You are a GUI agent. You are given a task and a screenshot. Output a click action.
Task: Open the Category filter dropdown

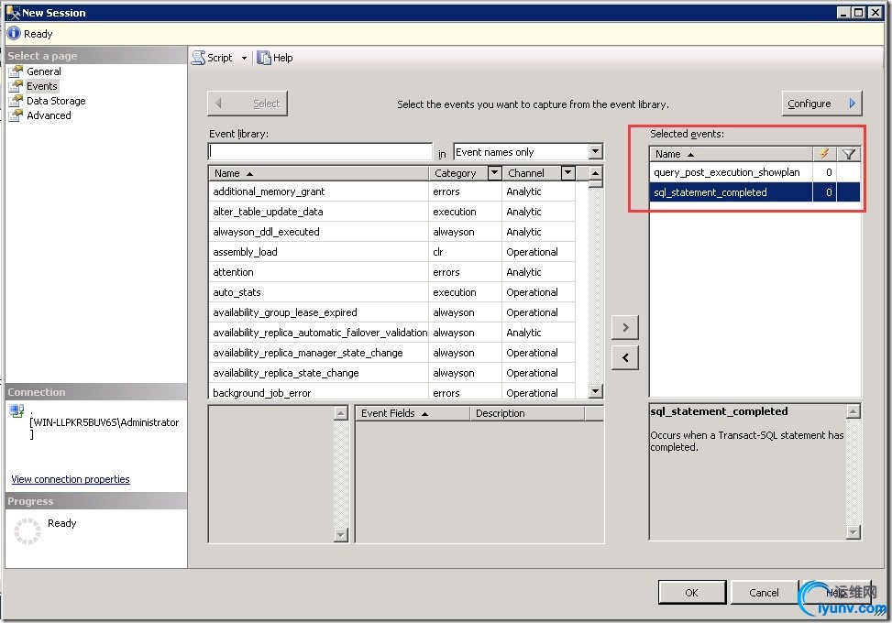pos(494,173)
